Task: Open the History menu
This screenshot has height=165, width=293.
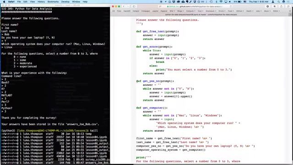Action: point(41,2)
